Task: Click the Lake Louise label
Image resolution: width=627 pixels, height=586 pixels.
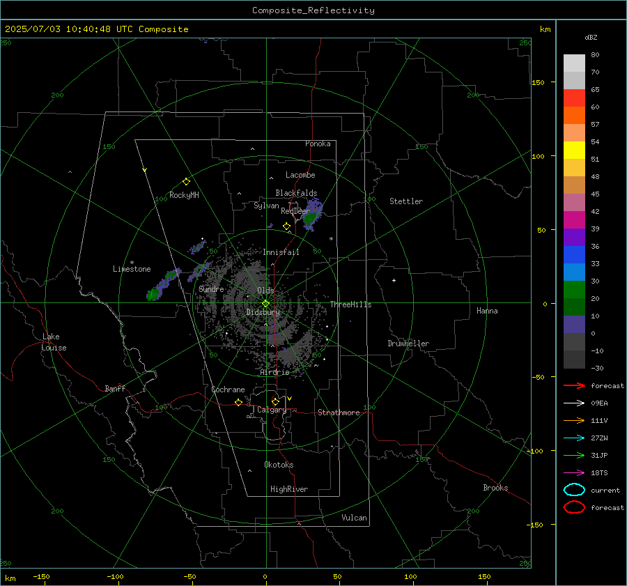Action: point(54,342)
